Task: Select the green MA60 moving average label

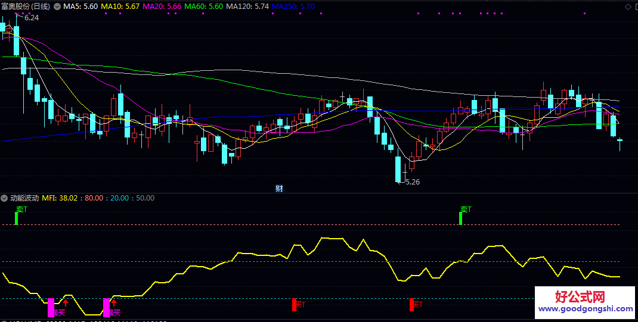Action: coord(204,7)
